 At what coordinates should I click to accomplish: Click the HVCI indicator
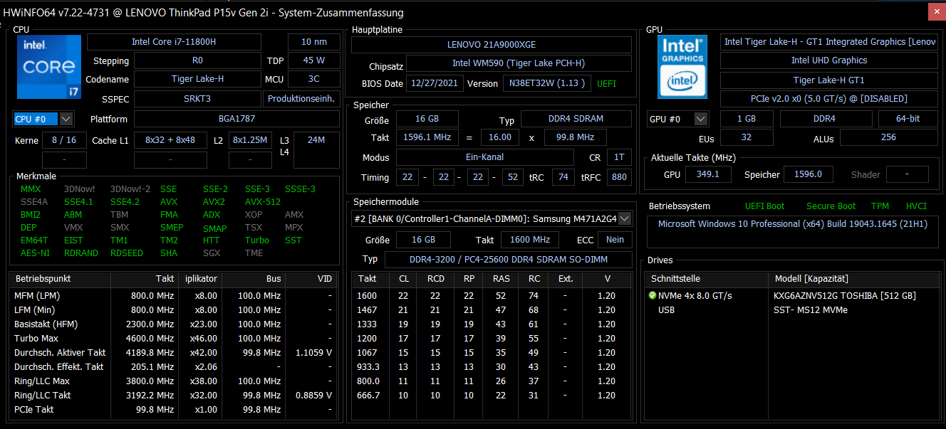click(x=916, y=206)
